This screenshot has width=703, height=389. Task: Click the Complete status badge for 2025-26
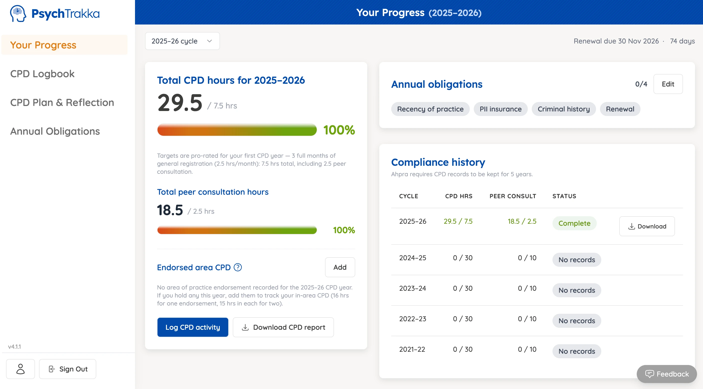click(574, 223)
